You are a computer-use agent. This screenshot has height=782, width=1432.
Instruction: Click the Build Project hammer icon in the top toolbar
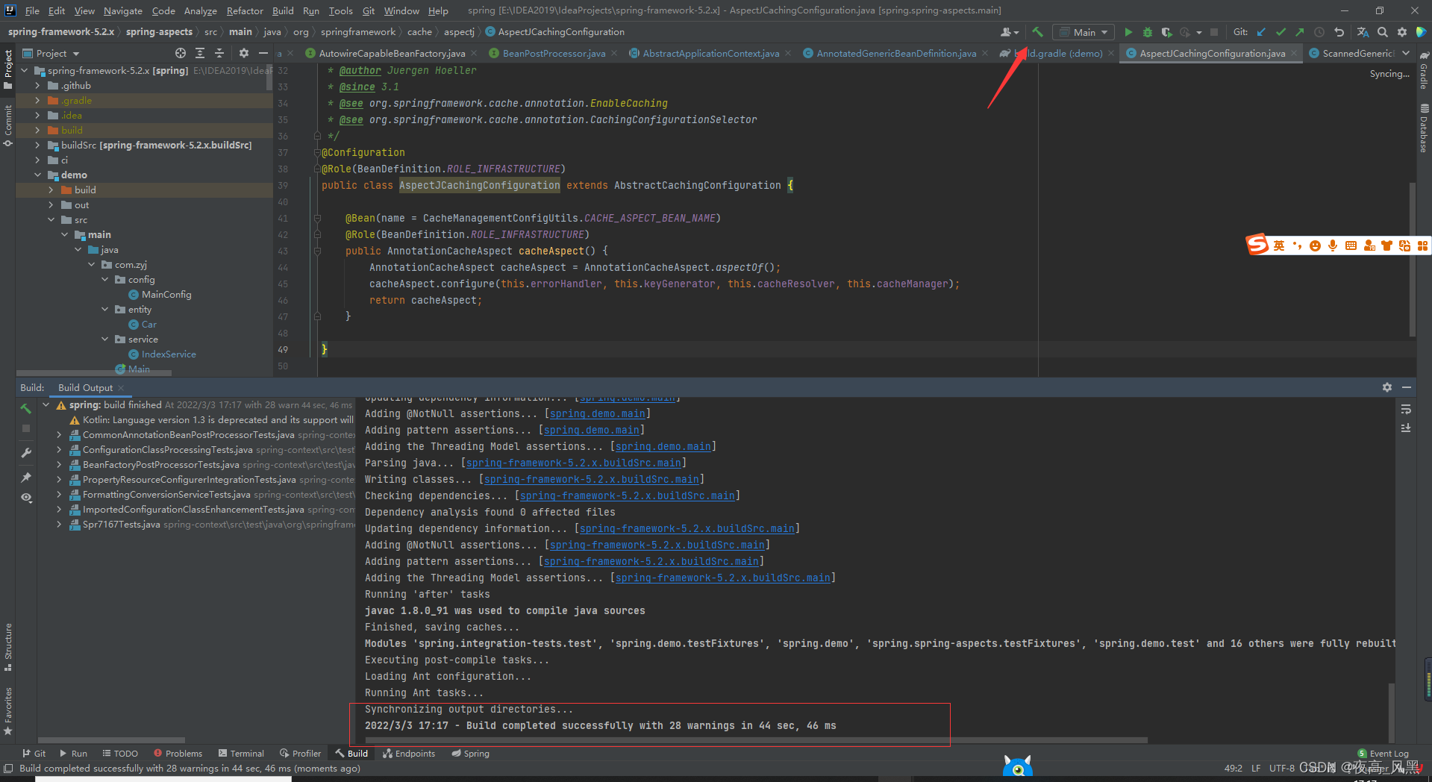[x=1037, y=32]
